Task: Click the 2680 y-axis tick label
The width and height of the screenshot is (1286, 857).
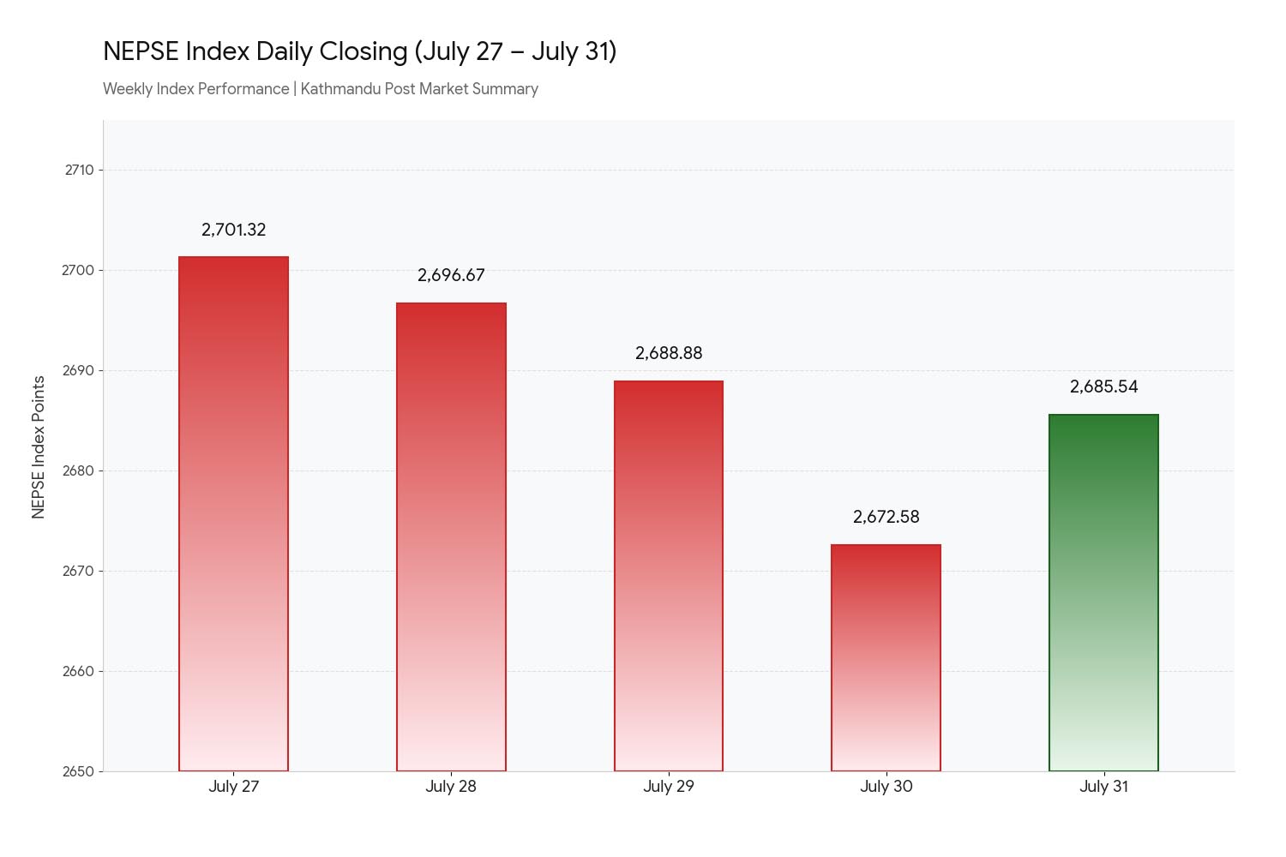Action: 78,470
